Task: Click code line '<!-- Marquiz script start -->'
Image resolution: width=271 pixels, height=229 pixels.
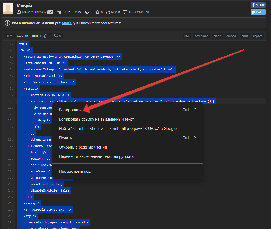Action: click(x=49, y=82)
